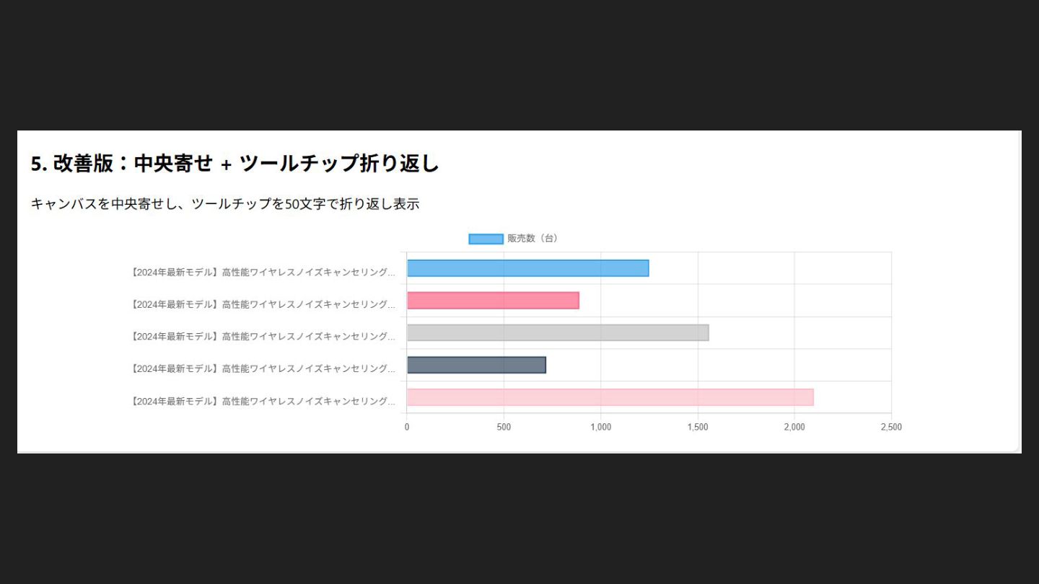
Task: Click the description text about キャンバスを中央寄せ
Action: pos(224,204)
